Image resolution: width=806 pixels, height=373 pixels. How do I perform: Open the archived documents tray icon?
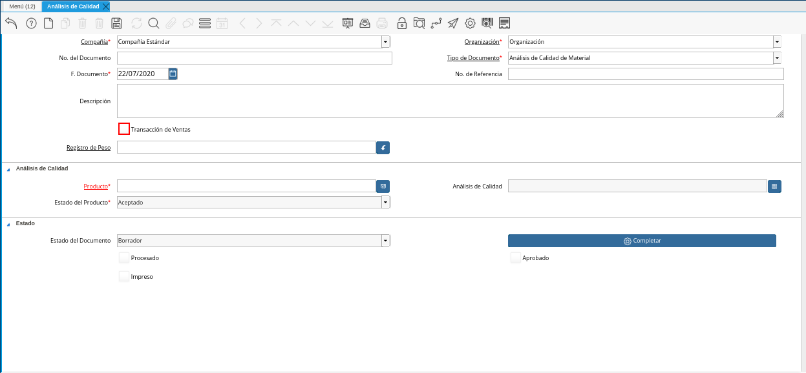click(x=365, y=23)
